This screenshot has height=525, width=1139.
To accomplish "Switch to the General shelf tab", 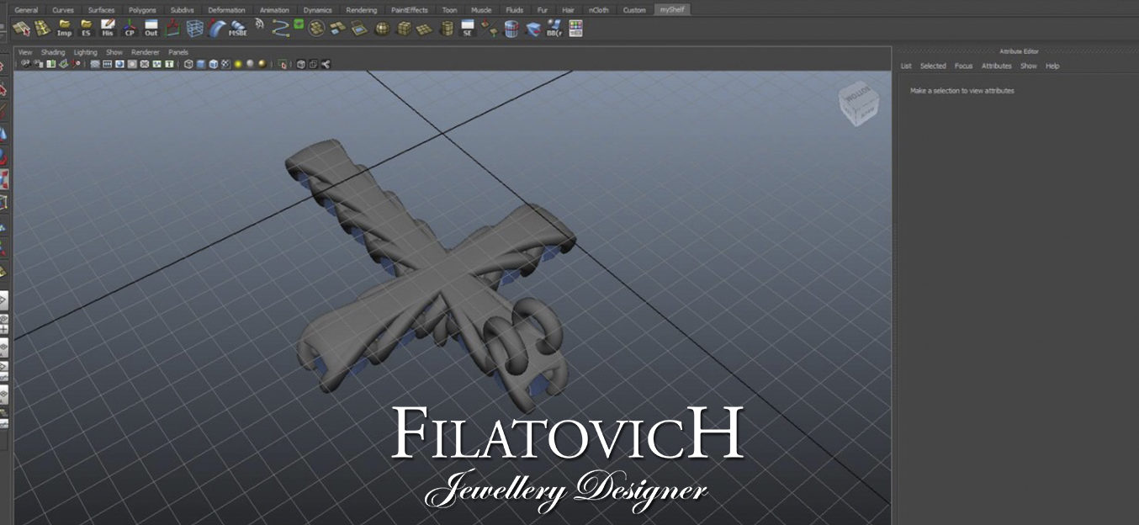I will tap(26, 10).
